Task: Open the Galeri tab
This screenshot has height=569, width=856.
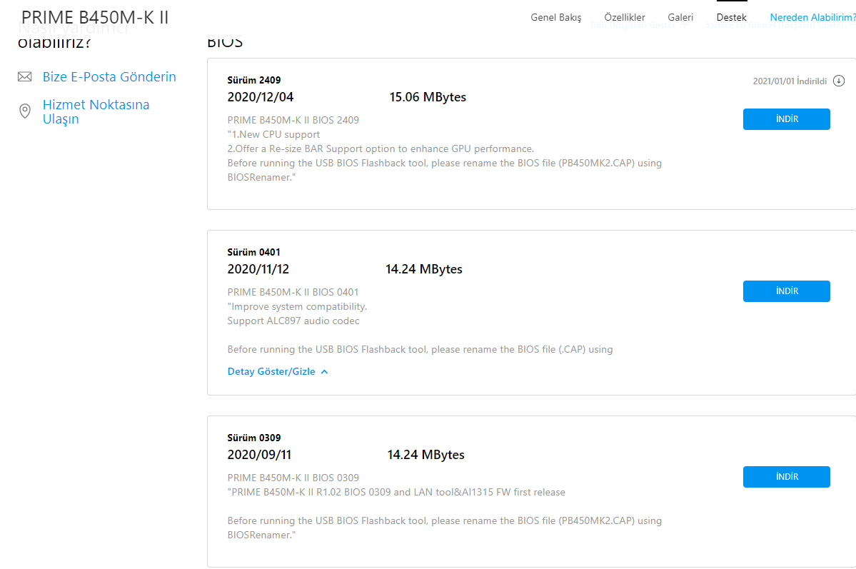Action: [x=680, y=17]
